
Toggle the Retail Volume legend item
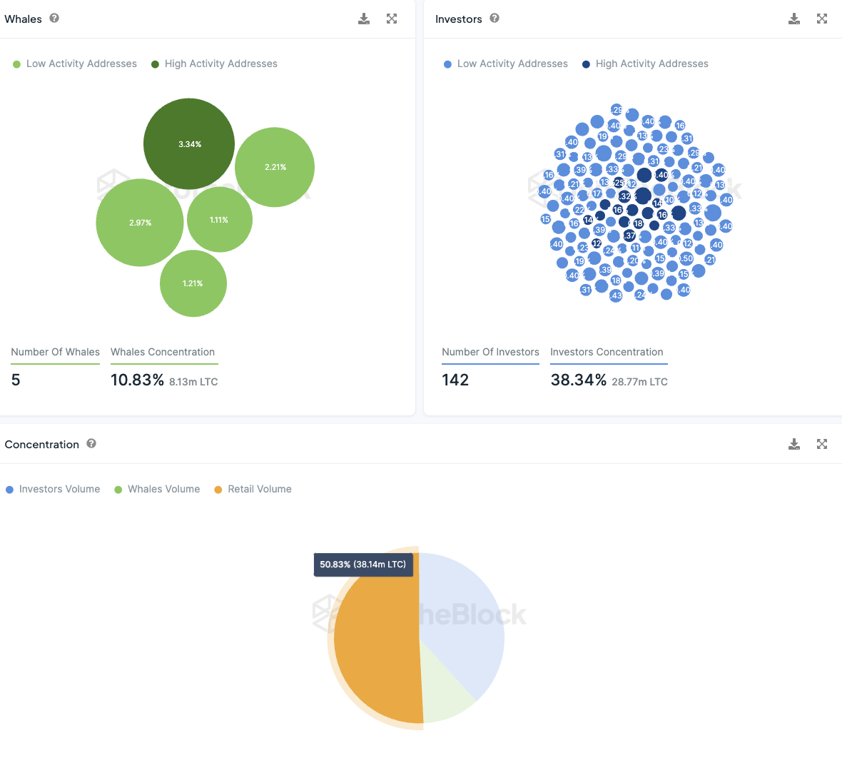coord(253,490)
